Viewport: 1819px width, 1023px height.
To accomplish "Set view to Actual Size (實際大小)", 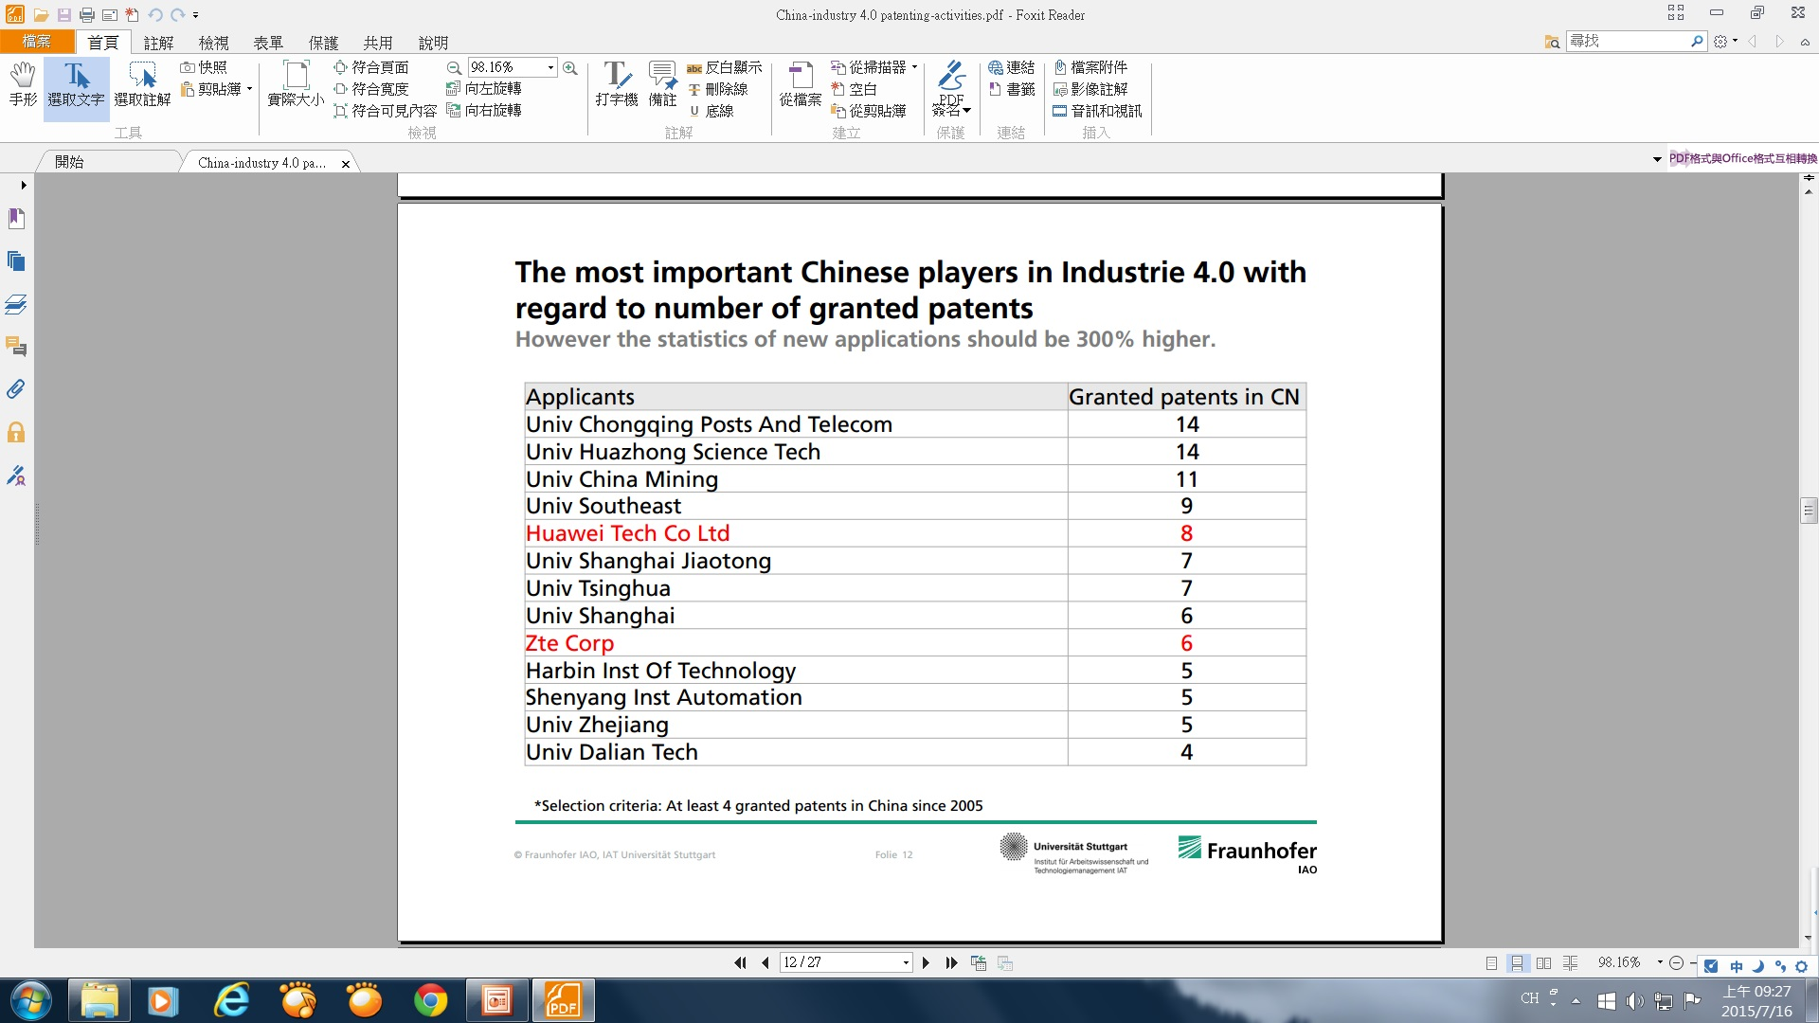I will [x=296, y=84].
